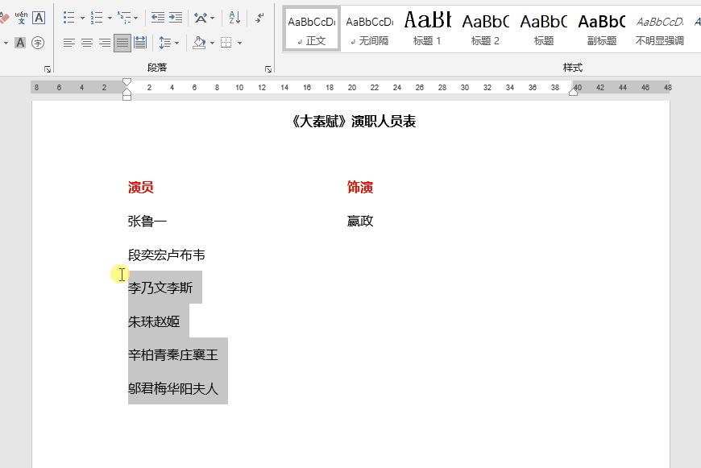Open the Shading paint bucket icon
This screenshot has width=701, height=468.
[201, 43]
